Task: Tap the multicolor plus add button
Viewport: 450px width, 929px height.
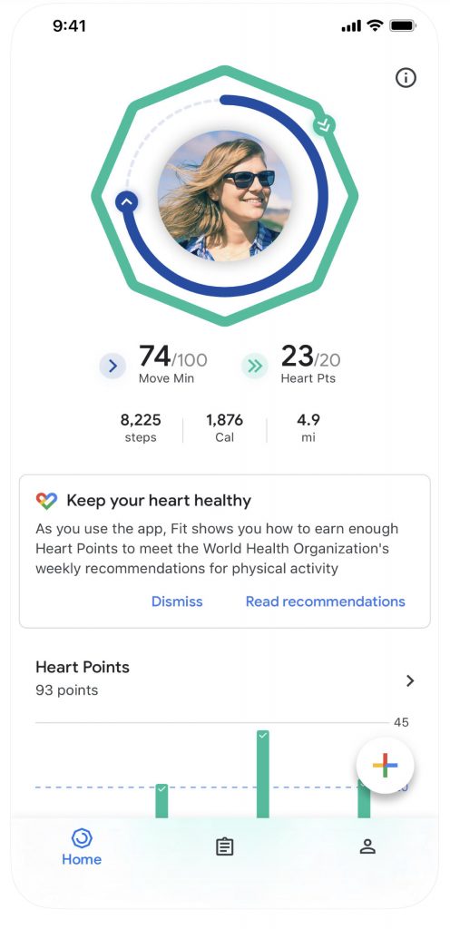Action: 385,766
